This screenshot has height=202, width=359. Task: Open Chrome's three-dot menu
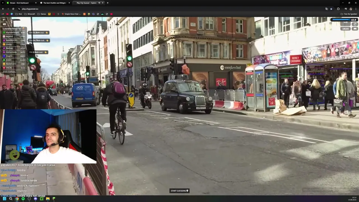tap(356, 9)
